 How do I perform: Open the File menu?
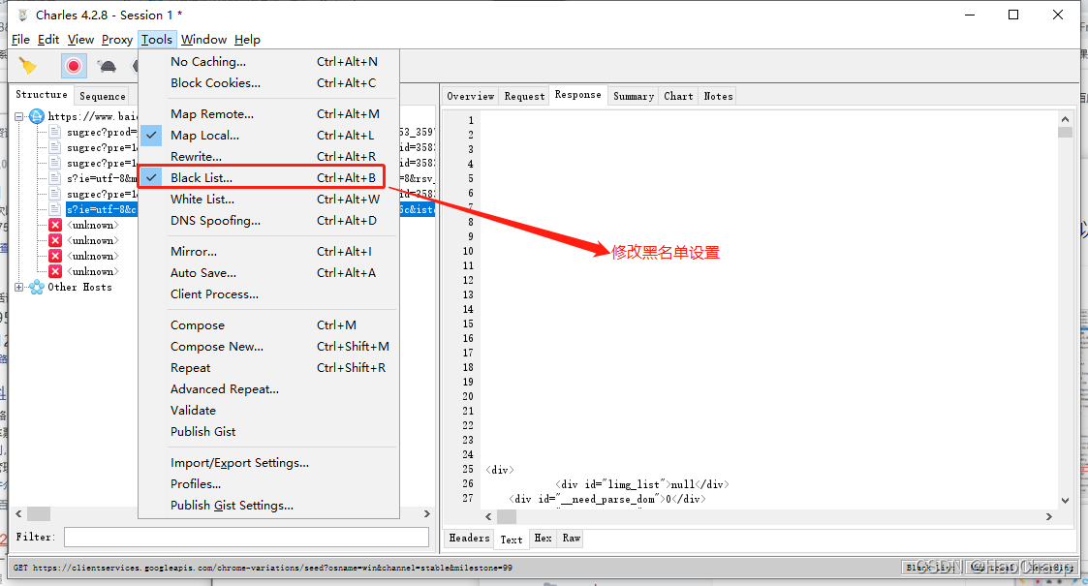pyautogui.click(x=20, y=40)
